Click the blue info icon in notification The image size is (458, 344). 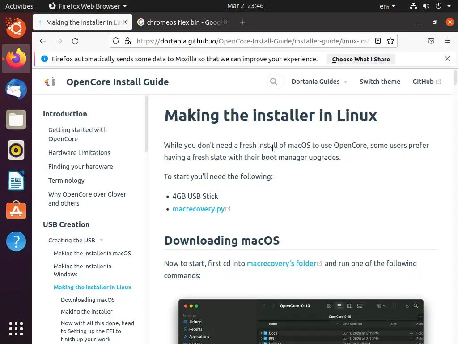44,59
